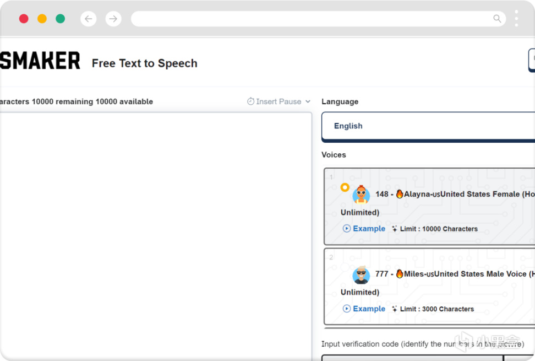Viewport: 535px width, 361px height.
Task: Click the Miles voice avatar
Action: [361, 274]
